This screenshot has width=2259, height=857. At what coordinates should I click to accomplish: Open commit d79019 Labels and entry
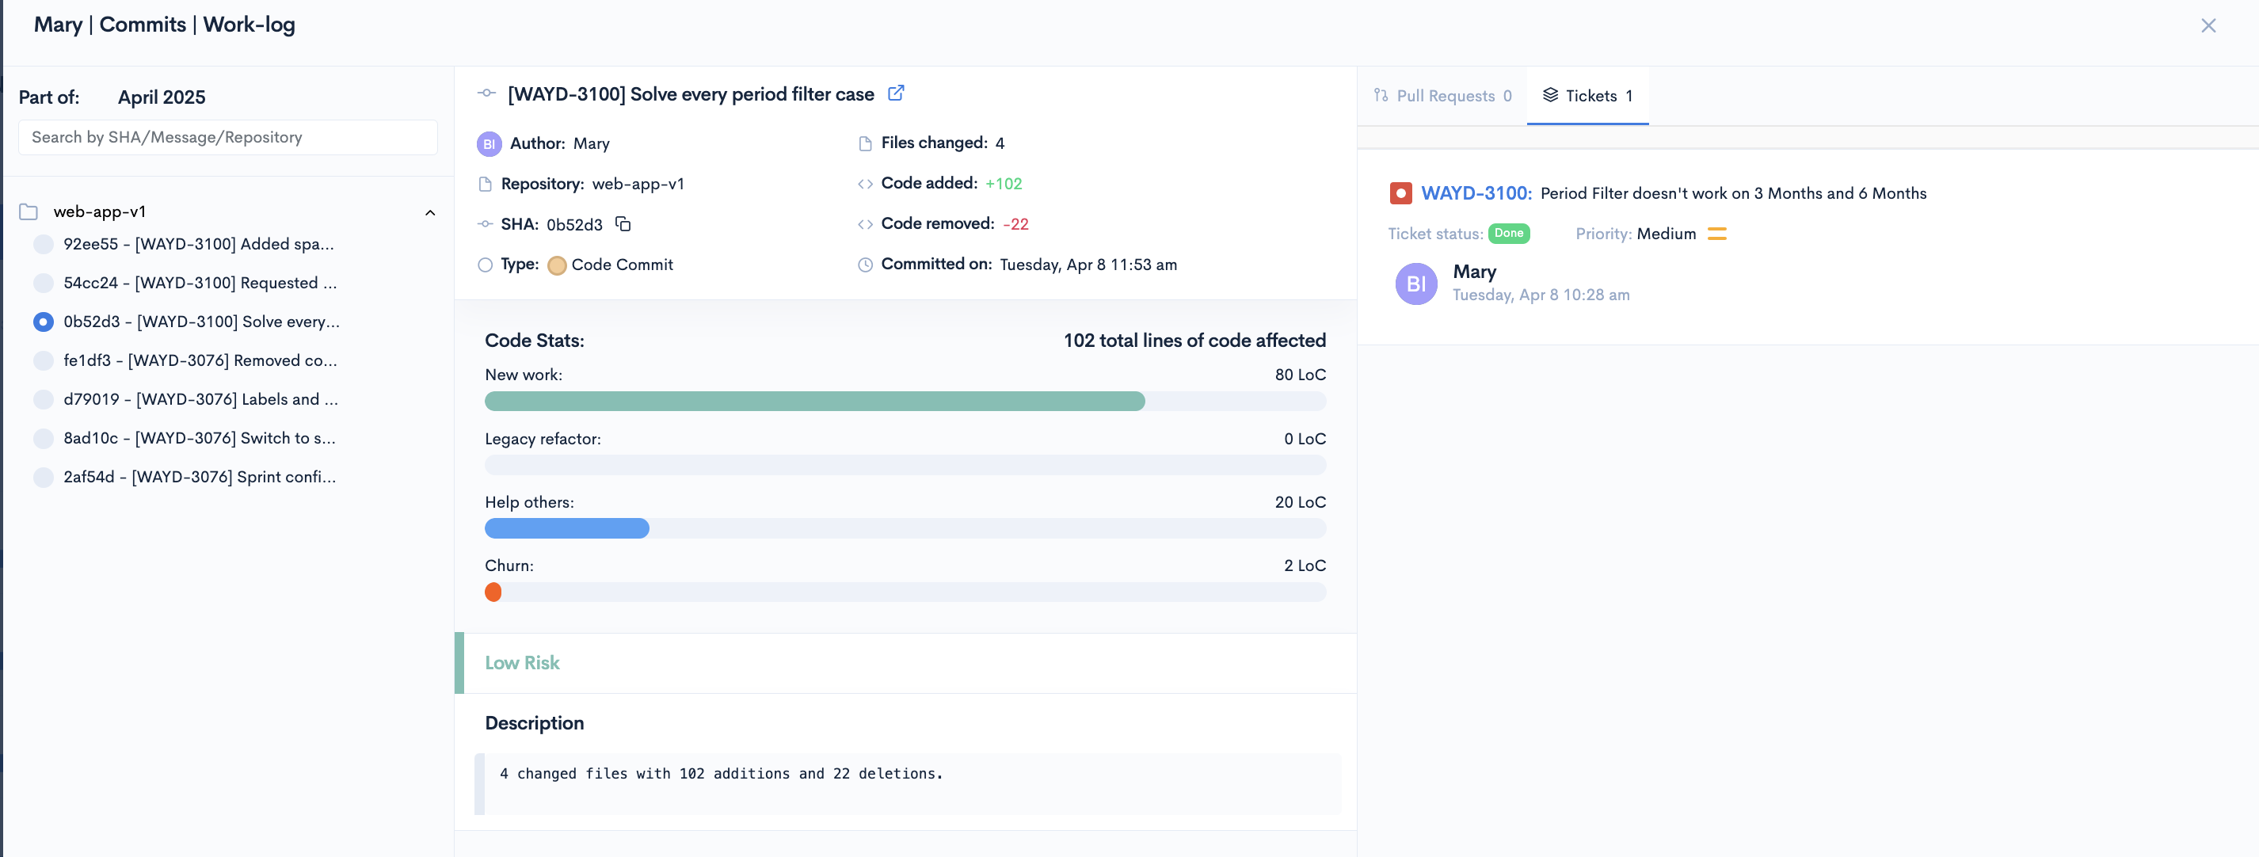point(200,399)
